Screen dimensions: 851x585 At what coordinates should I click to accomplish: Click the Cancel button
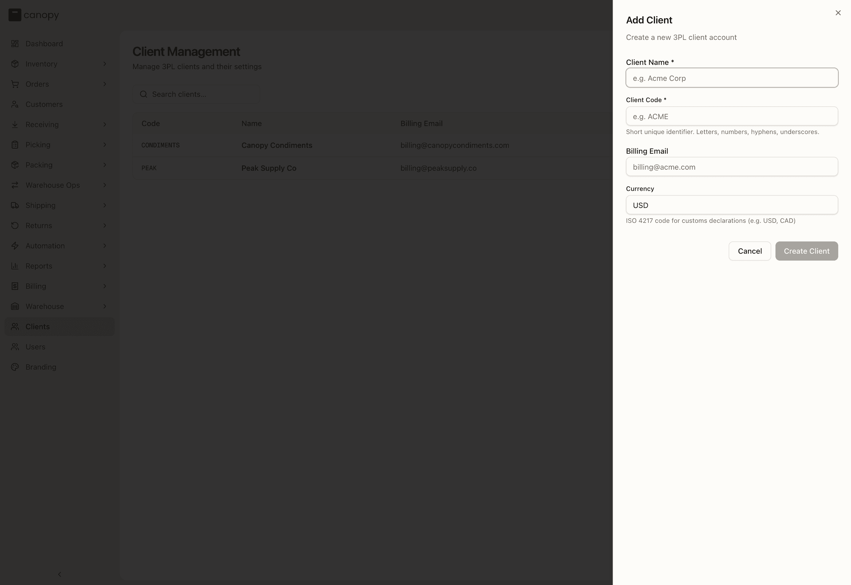pos(749,251)
